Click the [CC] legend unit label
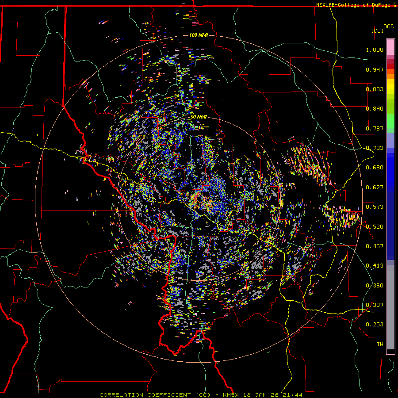The width and height of the screenshot is (398, 398). coord(377,31)
